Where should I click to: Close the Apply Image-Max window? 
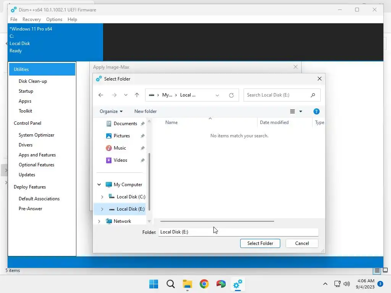tap(296, 67)
